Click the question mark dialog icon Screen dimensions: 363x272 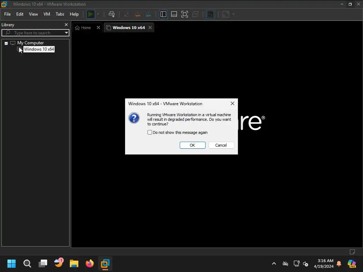pyautogui.click(x=134, y=118)
